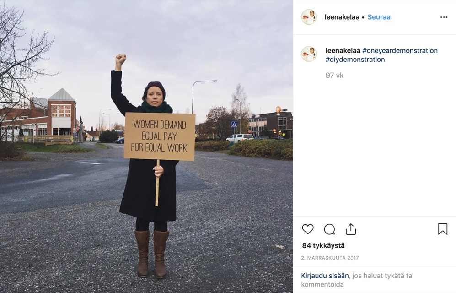This screenshot has width=456, height=293.
Task: Open comments with the speech bubble icon
Action: pyautogui.click(x=329, y=229)
